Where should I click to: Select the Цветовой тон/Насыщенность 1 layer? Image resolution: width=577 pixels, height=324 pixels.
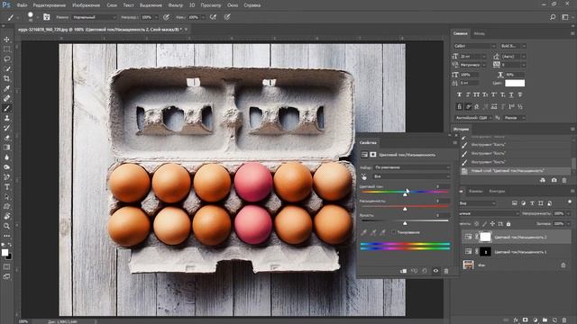pyautogui.click(x=517, y=252)
